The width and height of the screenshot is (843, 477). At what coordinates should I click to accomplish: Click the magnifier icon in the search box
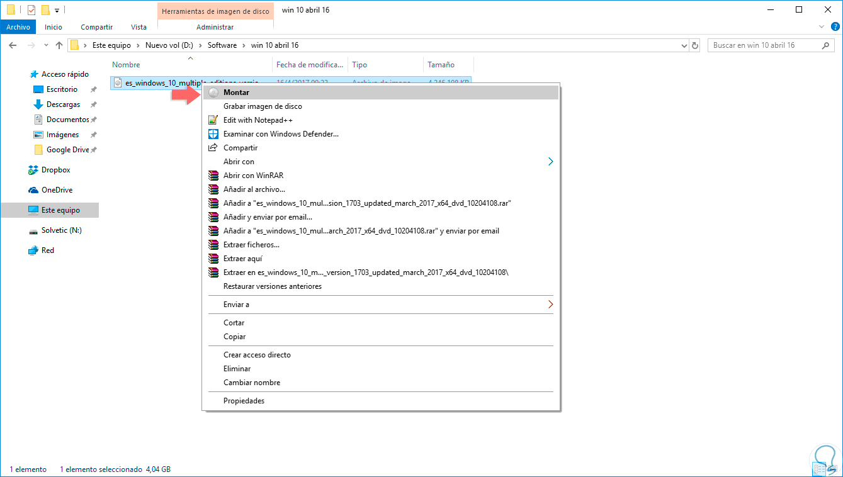(825, 45)
